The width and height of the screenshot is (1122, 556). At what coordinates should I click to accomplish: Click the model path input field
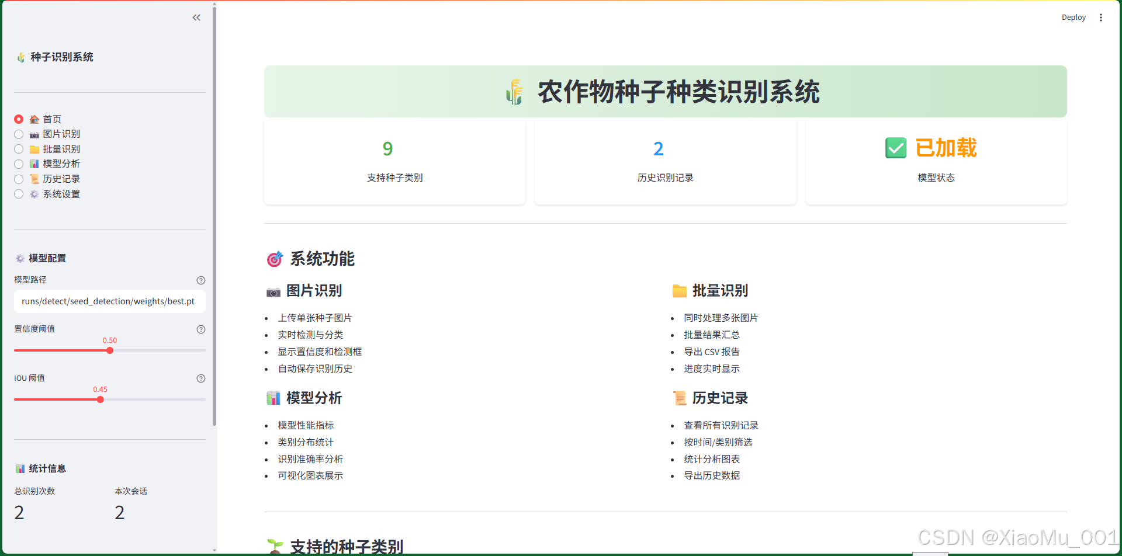(x=109, y=301)
